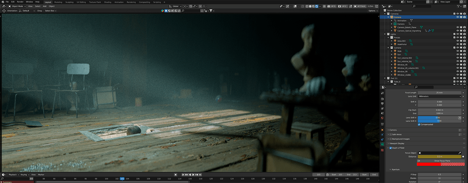Toggle the viewport overlays icon
Image resolution: width=468 pixels, height=183 pixels.
pyautogui.click(x=295, y=6)
